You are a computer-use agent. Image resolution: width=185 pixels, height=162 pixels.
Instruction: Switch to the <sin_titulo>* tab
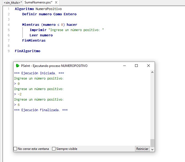(x=13, y=2)
